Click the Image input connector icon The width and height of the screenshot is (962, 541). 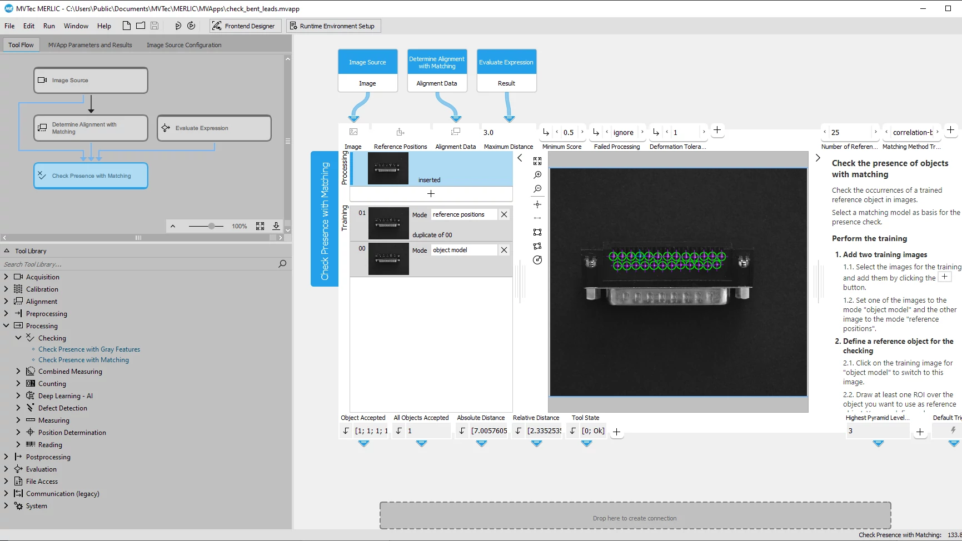(x=353, y=132)
